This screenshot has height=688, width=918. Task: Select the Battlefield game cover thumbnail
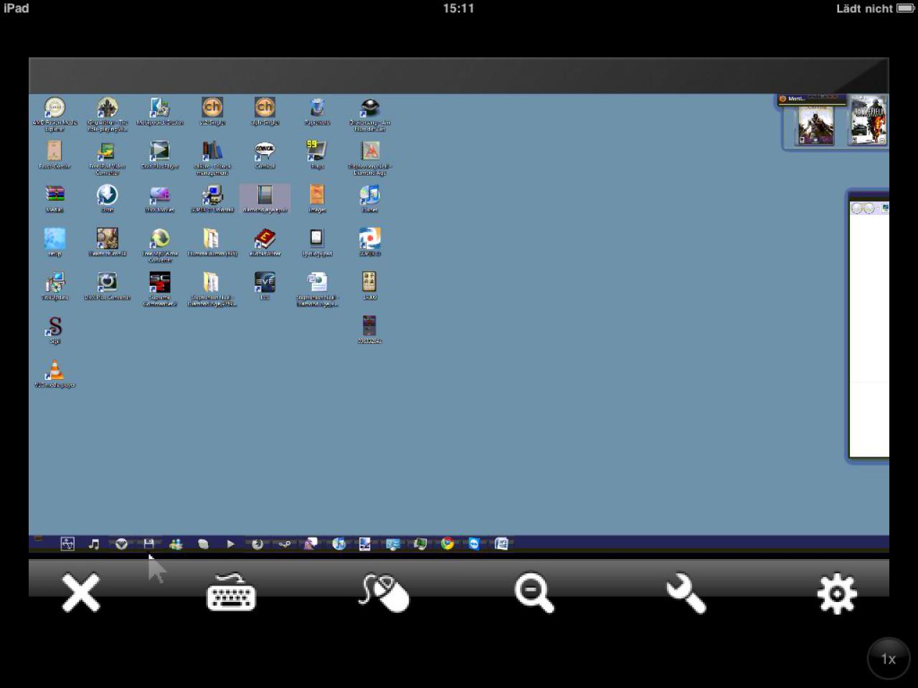(x=868, y=120)
